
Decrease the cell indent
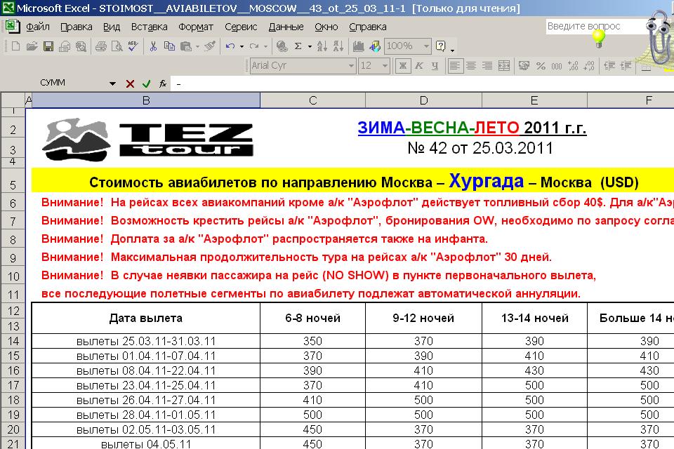609,66
